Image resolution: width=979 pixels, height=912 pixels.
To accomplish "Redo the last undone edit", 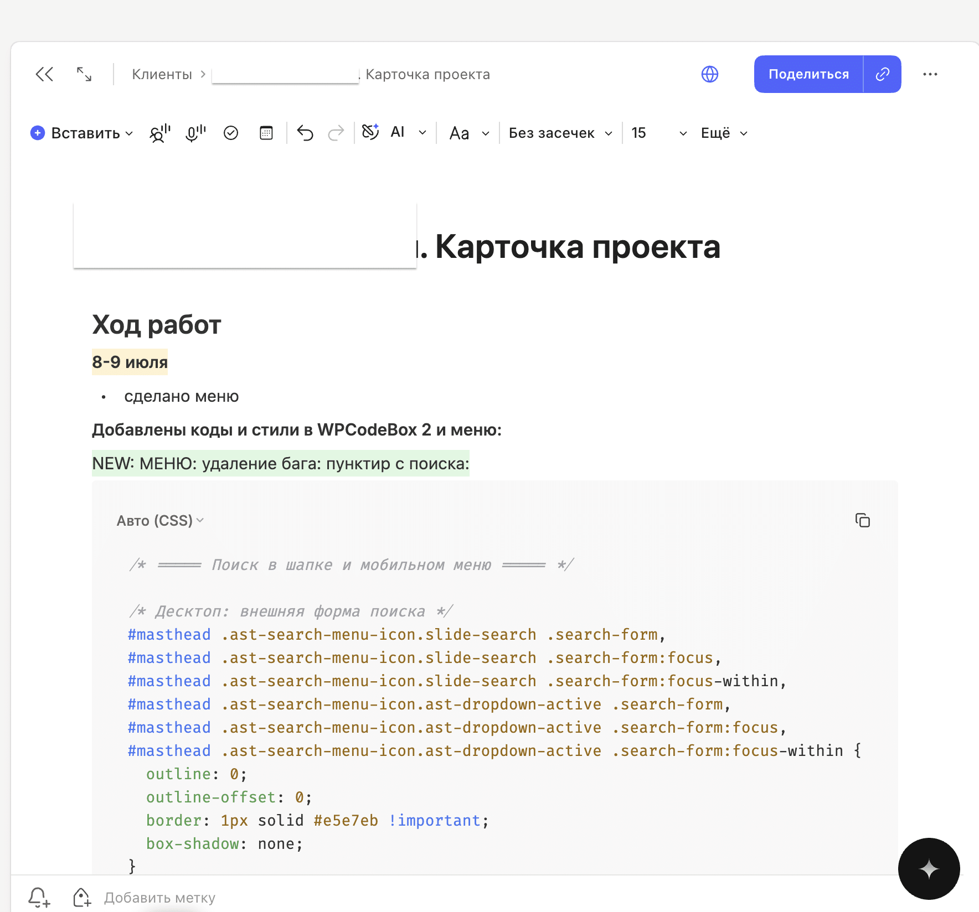I will click(x=336, y=133).
